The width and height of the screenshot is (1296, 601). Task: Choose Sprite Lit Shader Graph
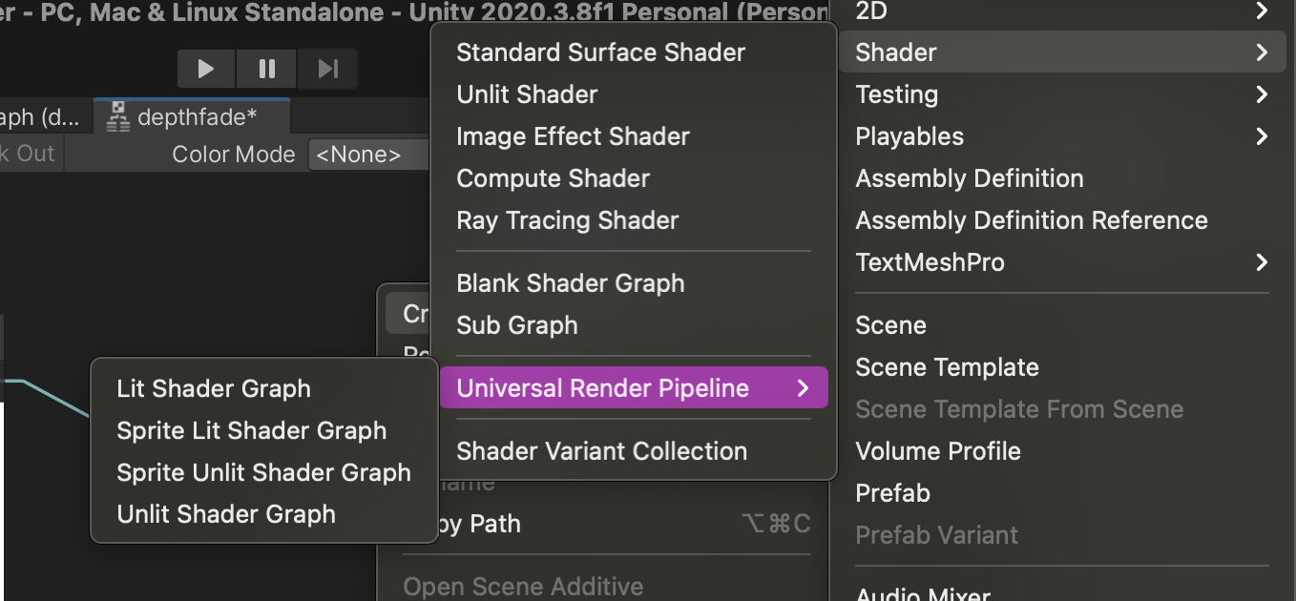click(252, 430)
